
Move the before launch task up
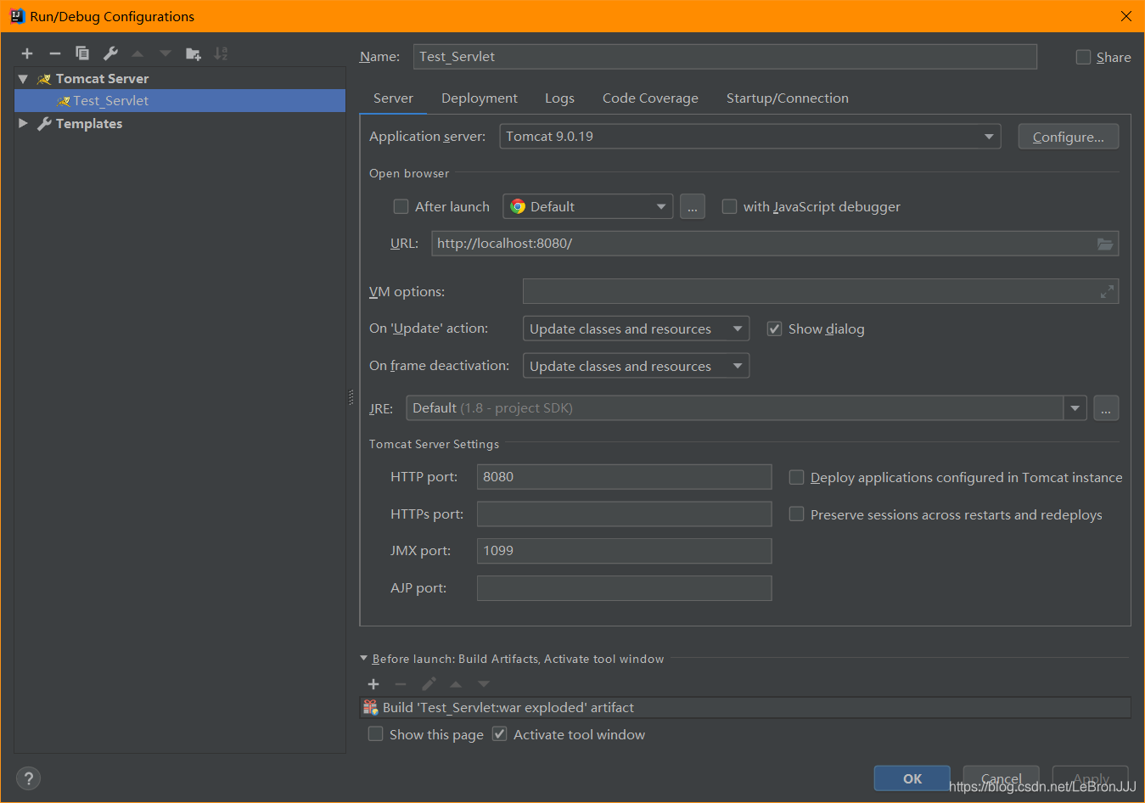(456, 684)
